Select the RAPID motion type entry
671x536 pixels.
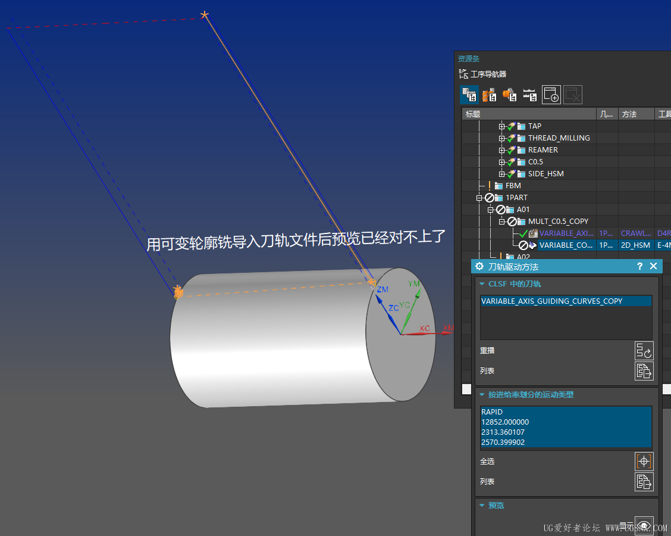(x=492, y=412)
